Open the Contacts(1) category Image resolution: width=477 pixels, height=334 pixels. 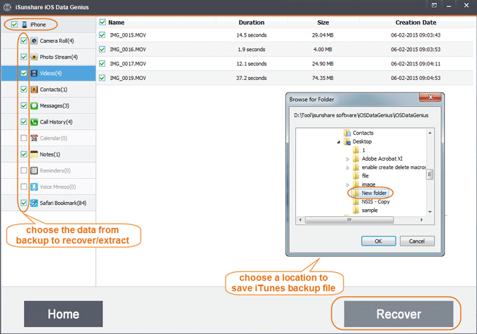pyautogui.click(x=48, y=89)
